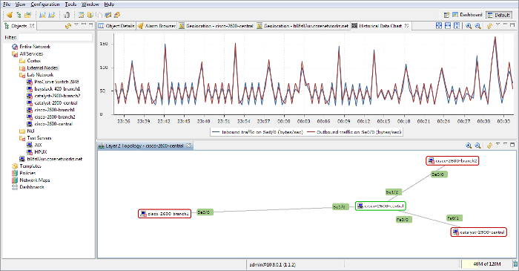Select cisco-2600-central node on topology map
The image size is (519, 271).
click(x=380, y=206)
